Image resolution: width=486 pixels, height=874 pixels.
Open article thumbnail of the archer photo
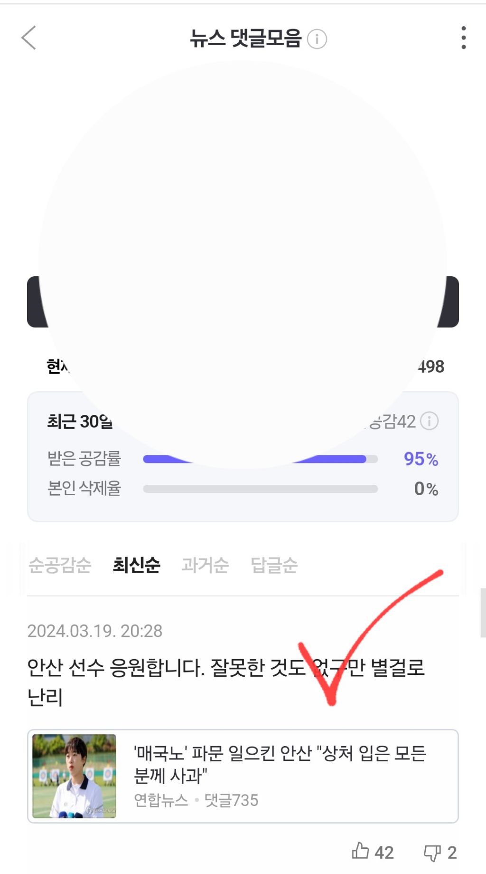point(74,776)
